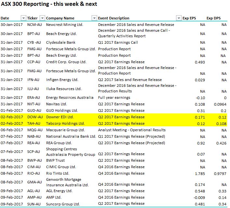Select the Suncorp Group Ltd. cell
Screen dimensions: 230x208
pos(63,204)
